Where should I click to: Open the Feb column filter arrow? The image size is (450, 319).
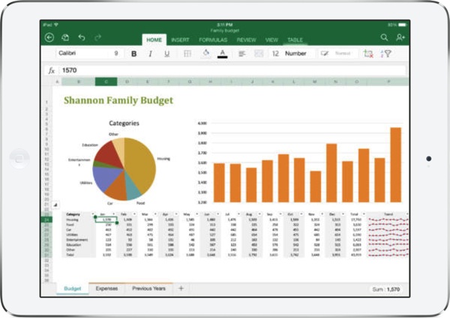tap(134, 214)
